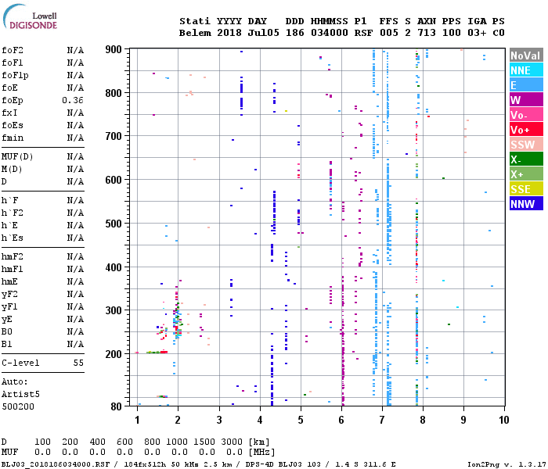Viewport: 548px width, 469px height.
Task: Click the Vo+ legend color box
Action: (x=526, y=130)
